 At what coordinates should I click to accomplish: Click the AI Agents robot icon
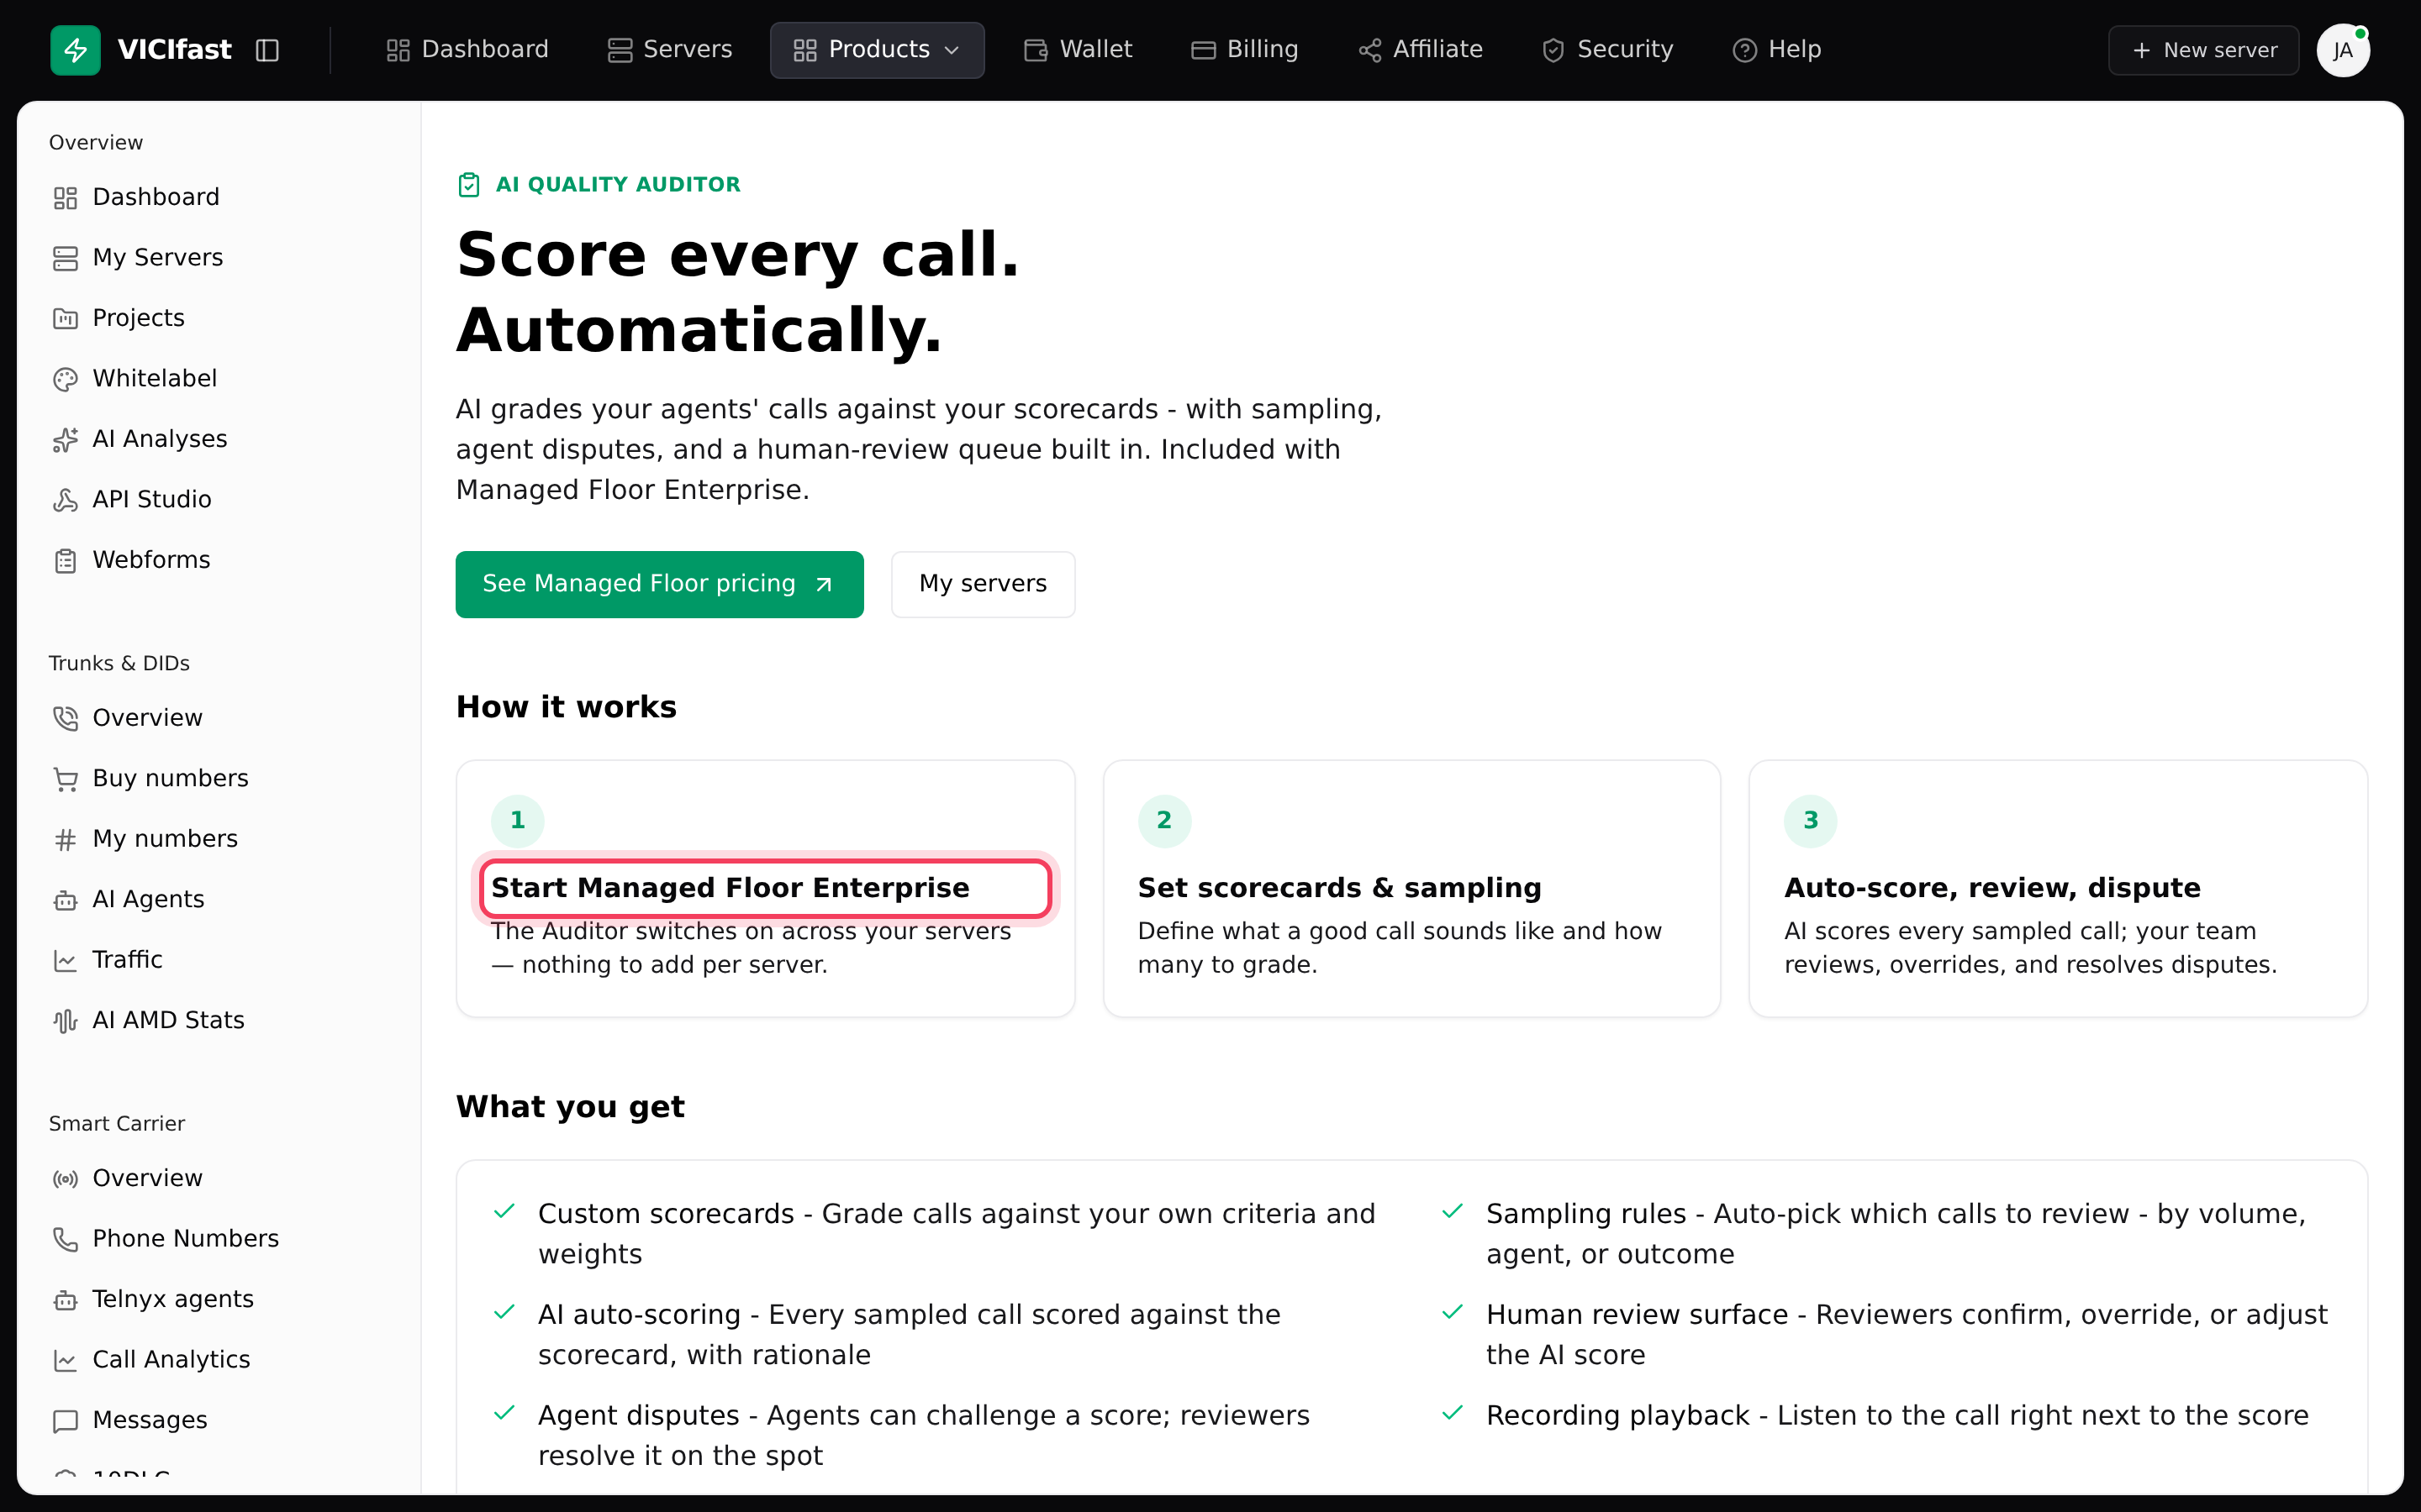pyautogui.click(x=66, y=900)
